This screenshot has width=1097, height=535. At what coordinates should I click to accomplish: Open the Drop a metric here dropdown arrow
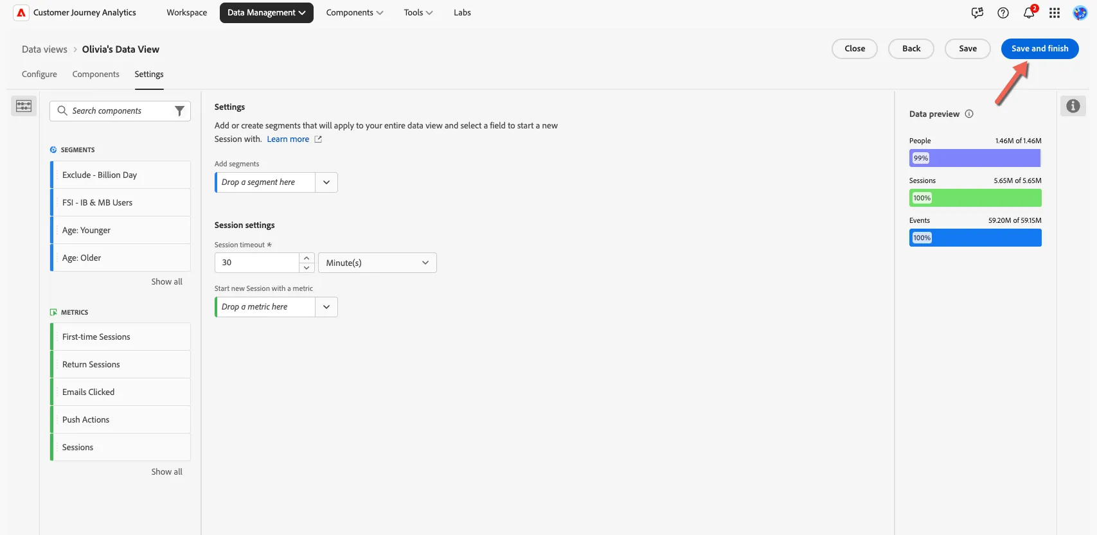coord(326,307)
